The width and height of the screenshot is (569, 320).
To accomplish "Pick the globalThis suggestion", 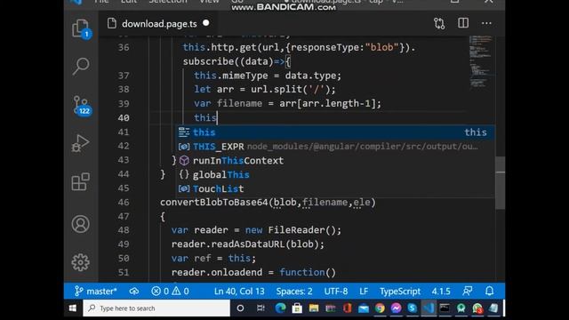I will click(x=335, y=175).
